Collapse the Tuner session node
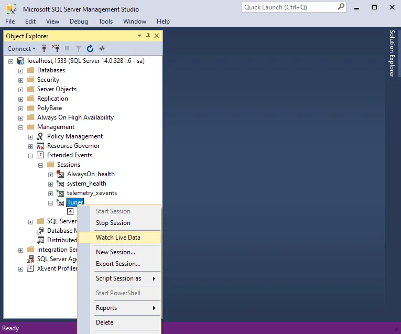Viewport: 401px width, 334px height. 51,203
